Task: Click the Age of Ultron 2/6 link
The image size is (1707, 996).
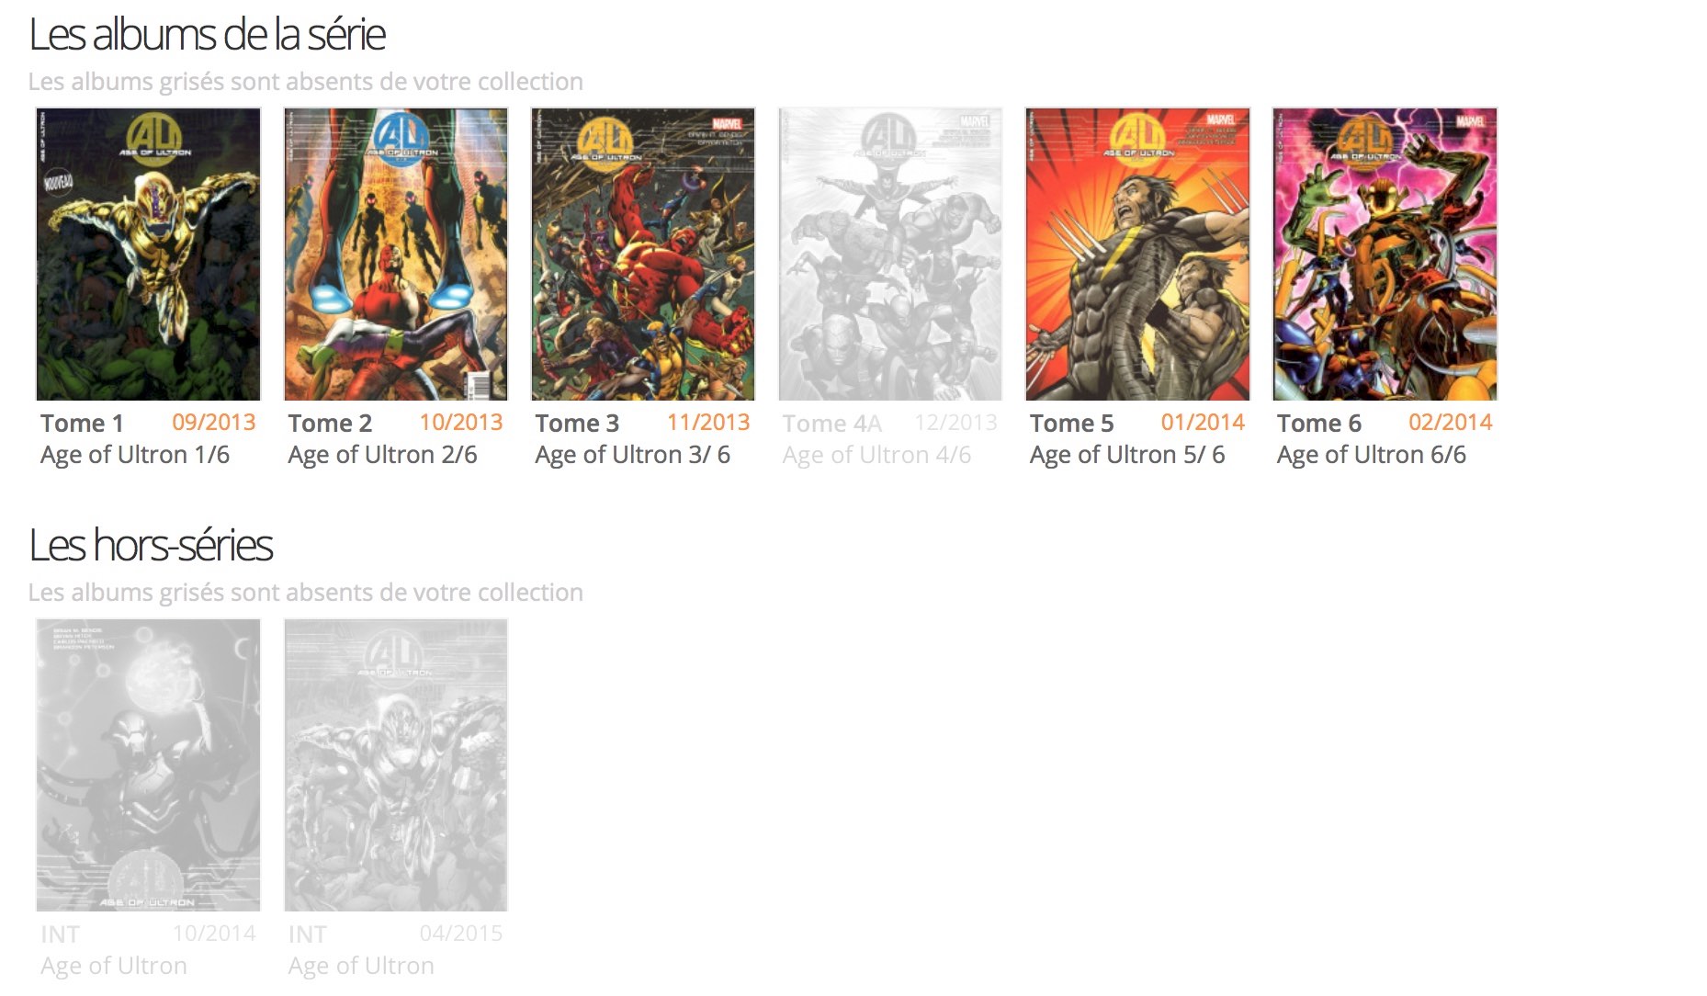Action: [x=382, y=455]
